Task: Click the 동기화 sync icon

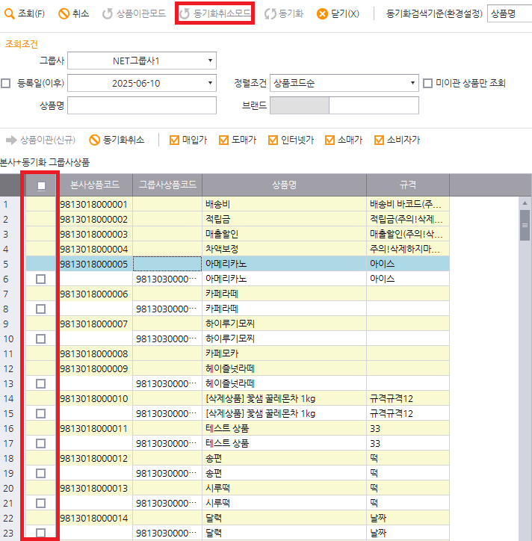Action: click(270, 13)
